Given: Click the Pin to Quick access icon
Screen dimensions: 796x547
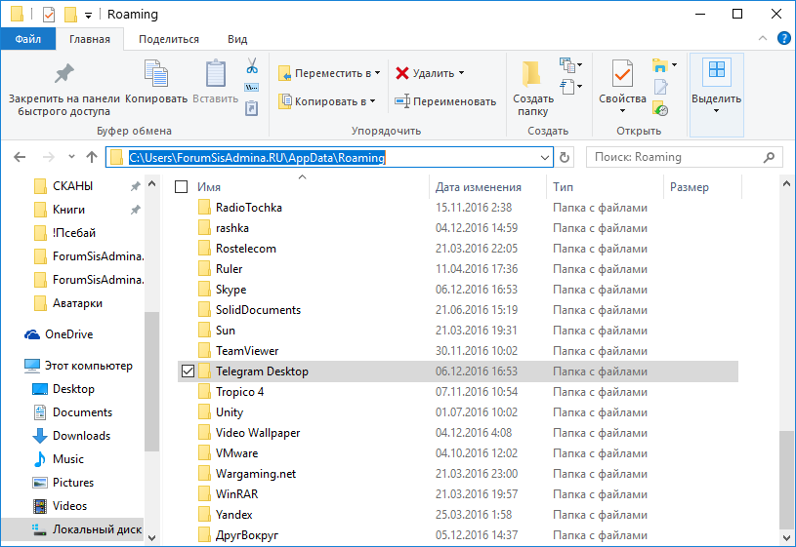Looking at the screenshot, I should [x=63, y=74].
